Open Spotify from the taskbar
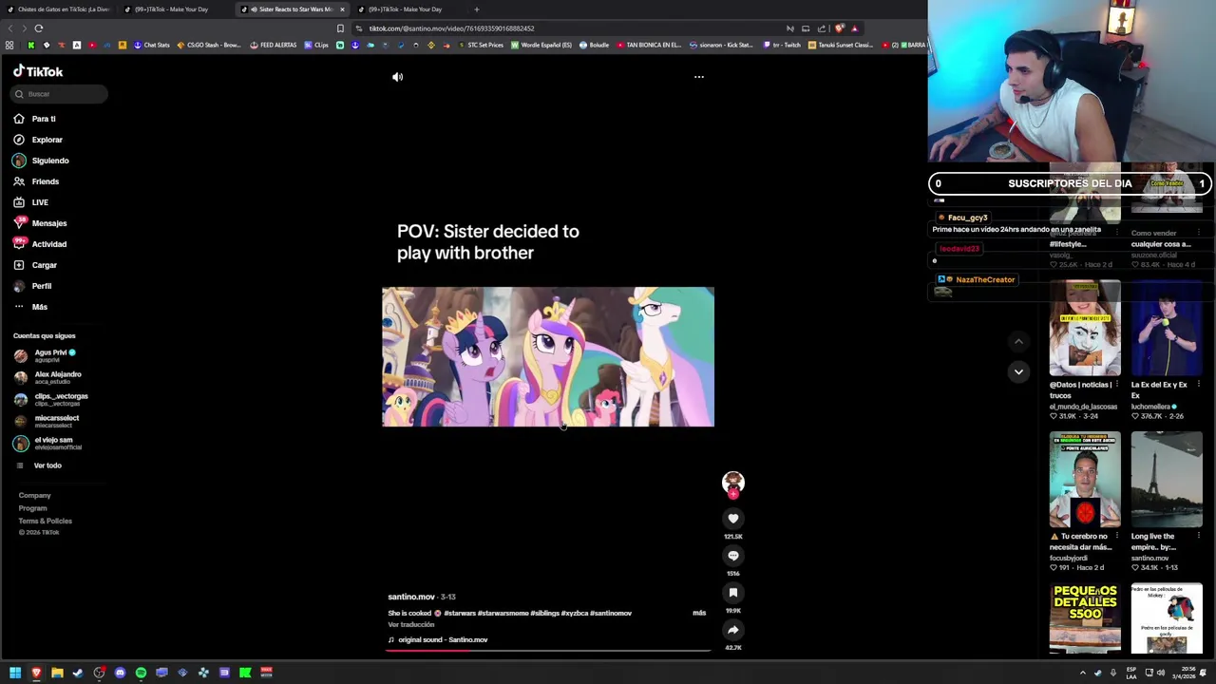Viewport: 1216px width, 684px height. click(x=141, y=673)
